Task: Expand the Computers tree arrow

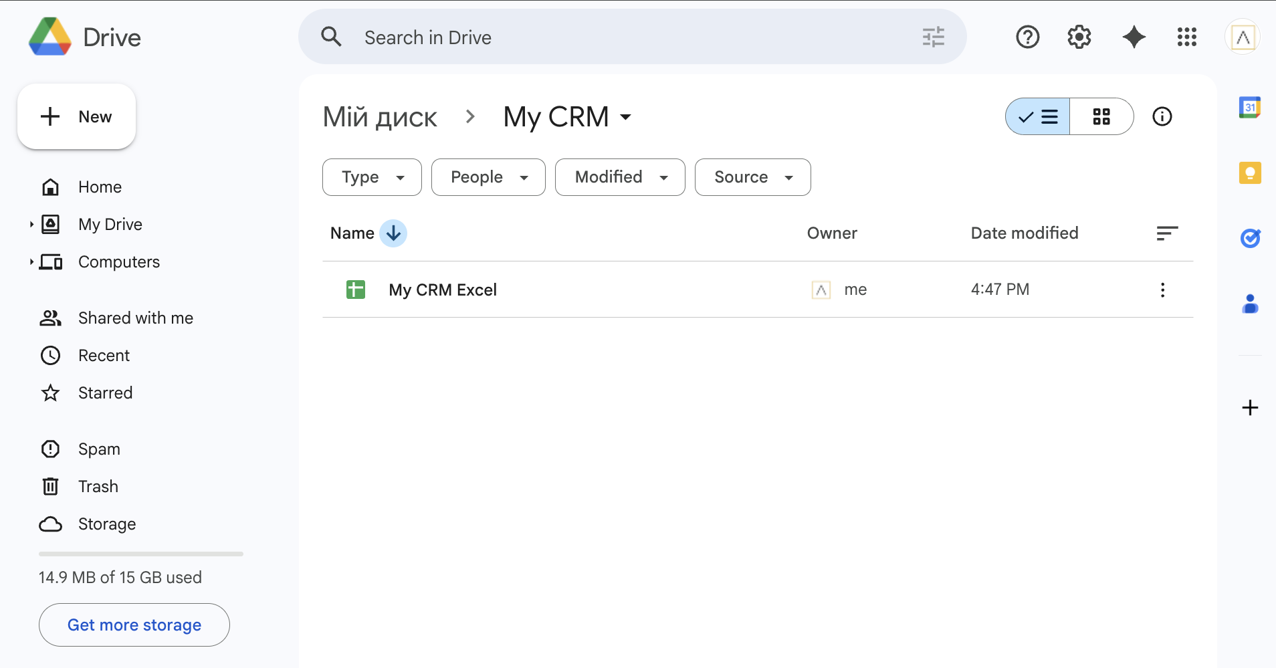Action: 31,261
